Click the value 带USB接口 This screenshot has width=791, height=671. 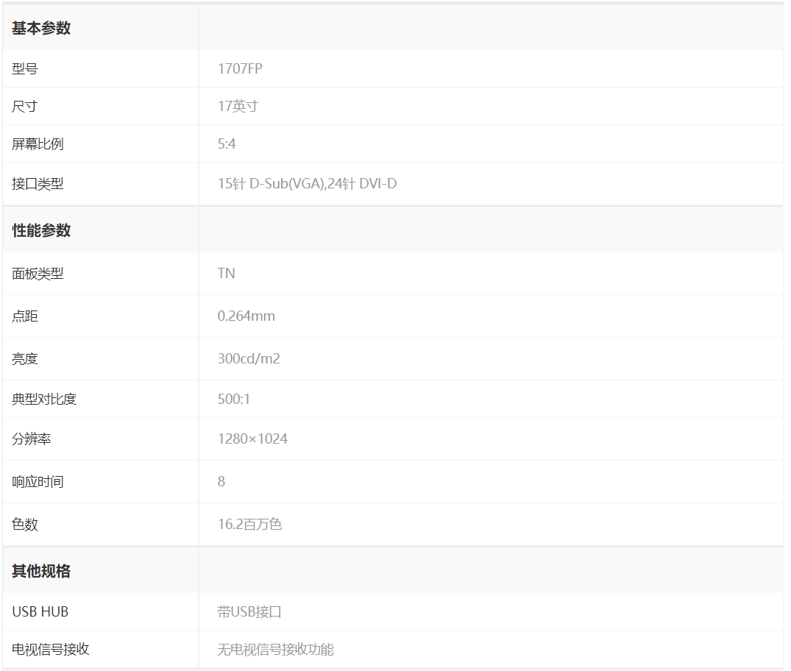(x=249, y=612)
